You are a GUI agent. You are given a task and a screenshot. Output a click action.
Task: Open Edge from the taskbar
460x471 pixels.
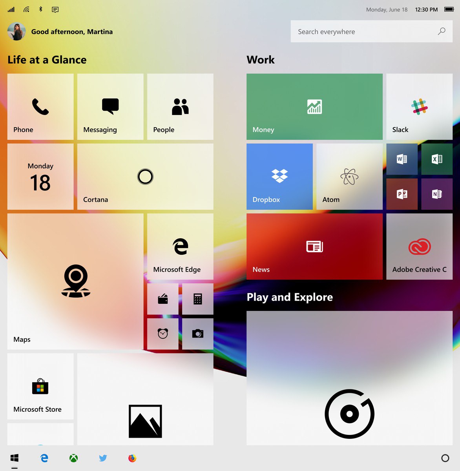coord(44,458)
